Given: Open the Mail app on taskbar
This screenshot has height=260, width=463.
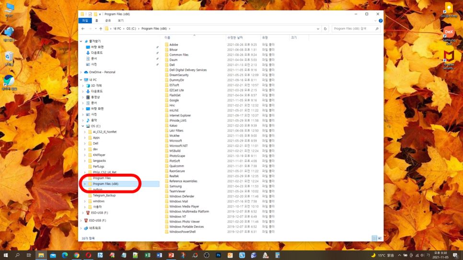Looking at the screenshot, I should (x=53, y=255).
